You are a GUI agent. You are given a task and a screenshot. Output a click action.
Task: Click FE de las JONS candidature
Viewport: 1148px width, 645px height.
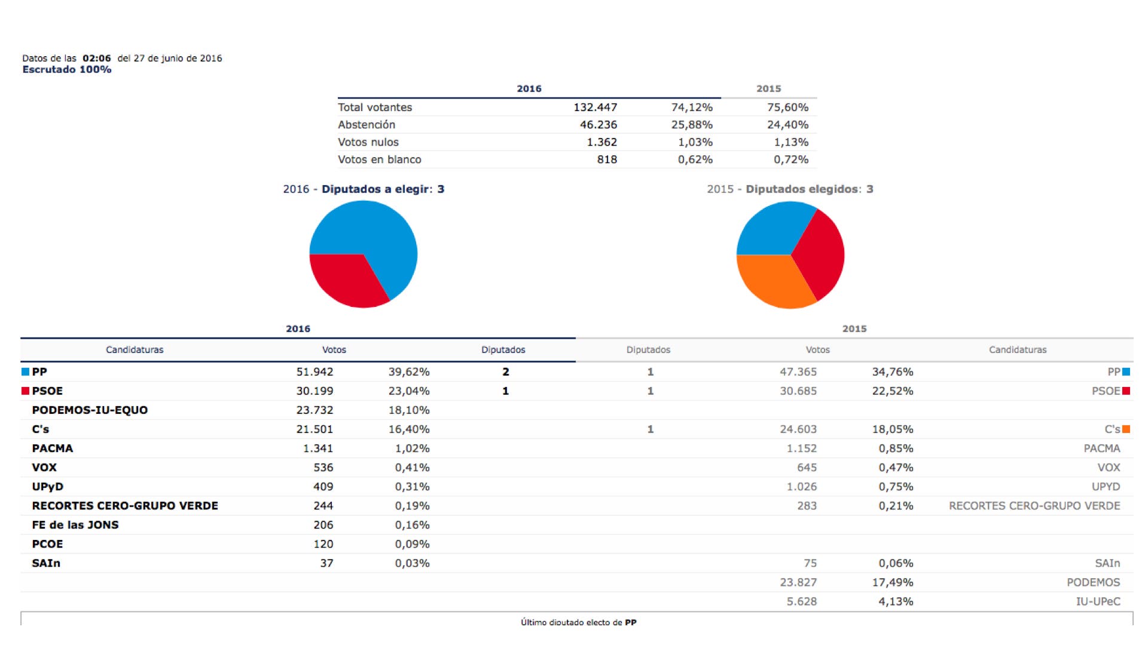tap(75, 524)
